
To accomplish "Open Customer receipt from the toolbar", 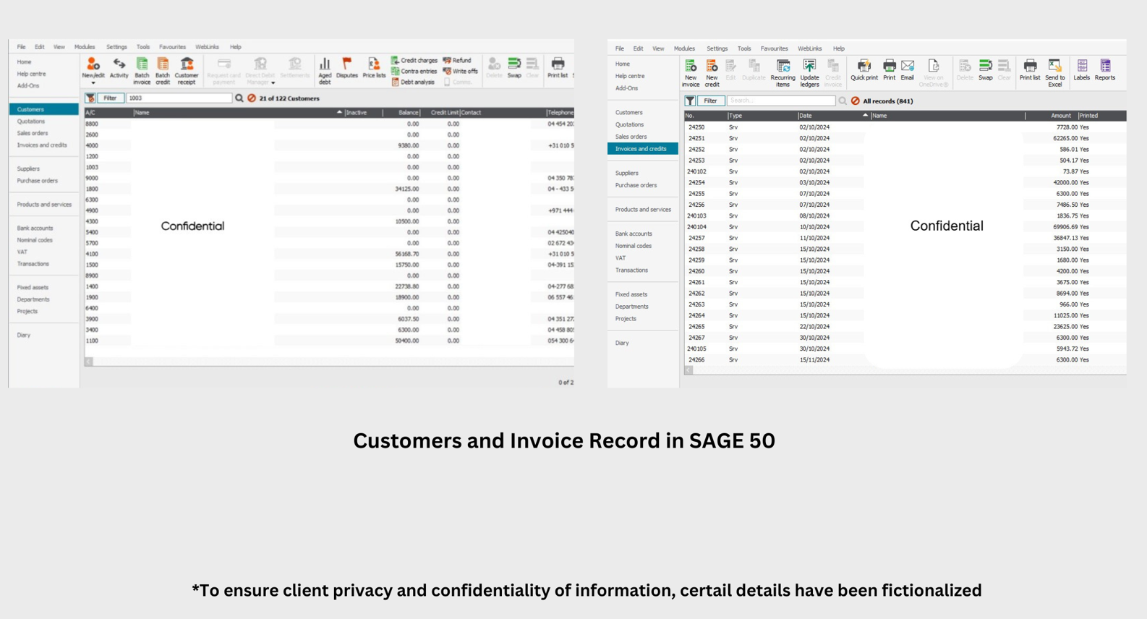I will [x=187, y=66].
